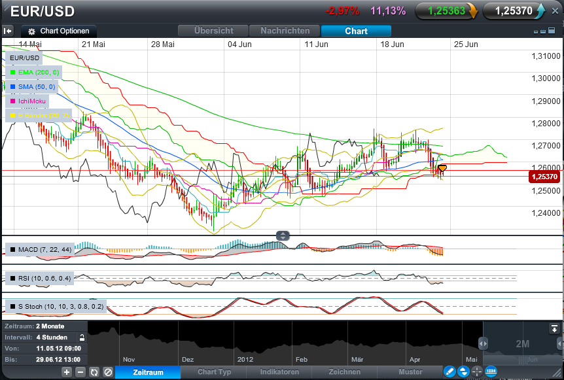
Task: Click the 04 Jun date axis label
Action: pos(239,44)
